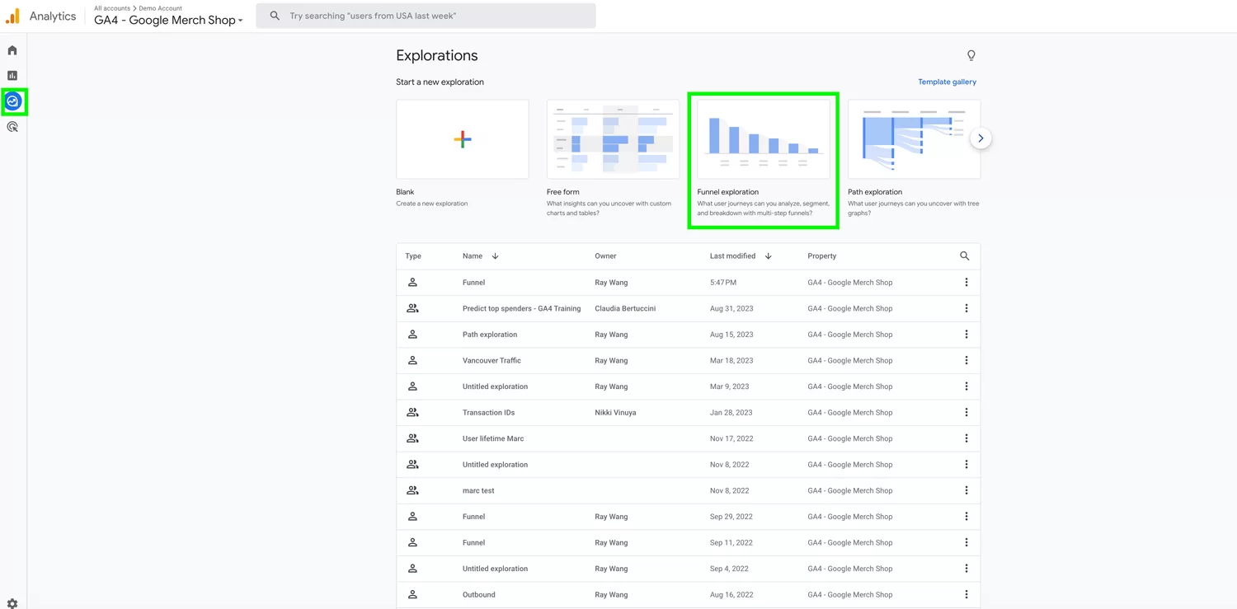Click the table search magnifier icon

point(964,256)
